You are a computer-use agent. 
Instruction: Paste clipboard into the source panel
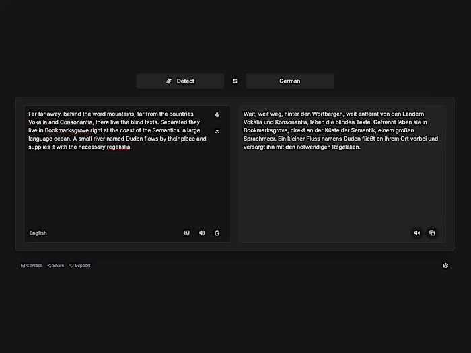point(217,233)
